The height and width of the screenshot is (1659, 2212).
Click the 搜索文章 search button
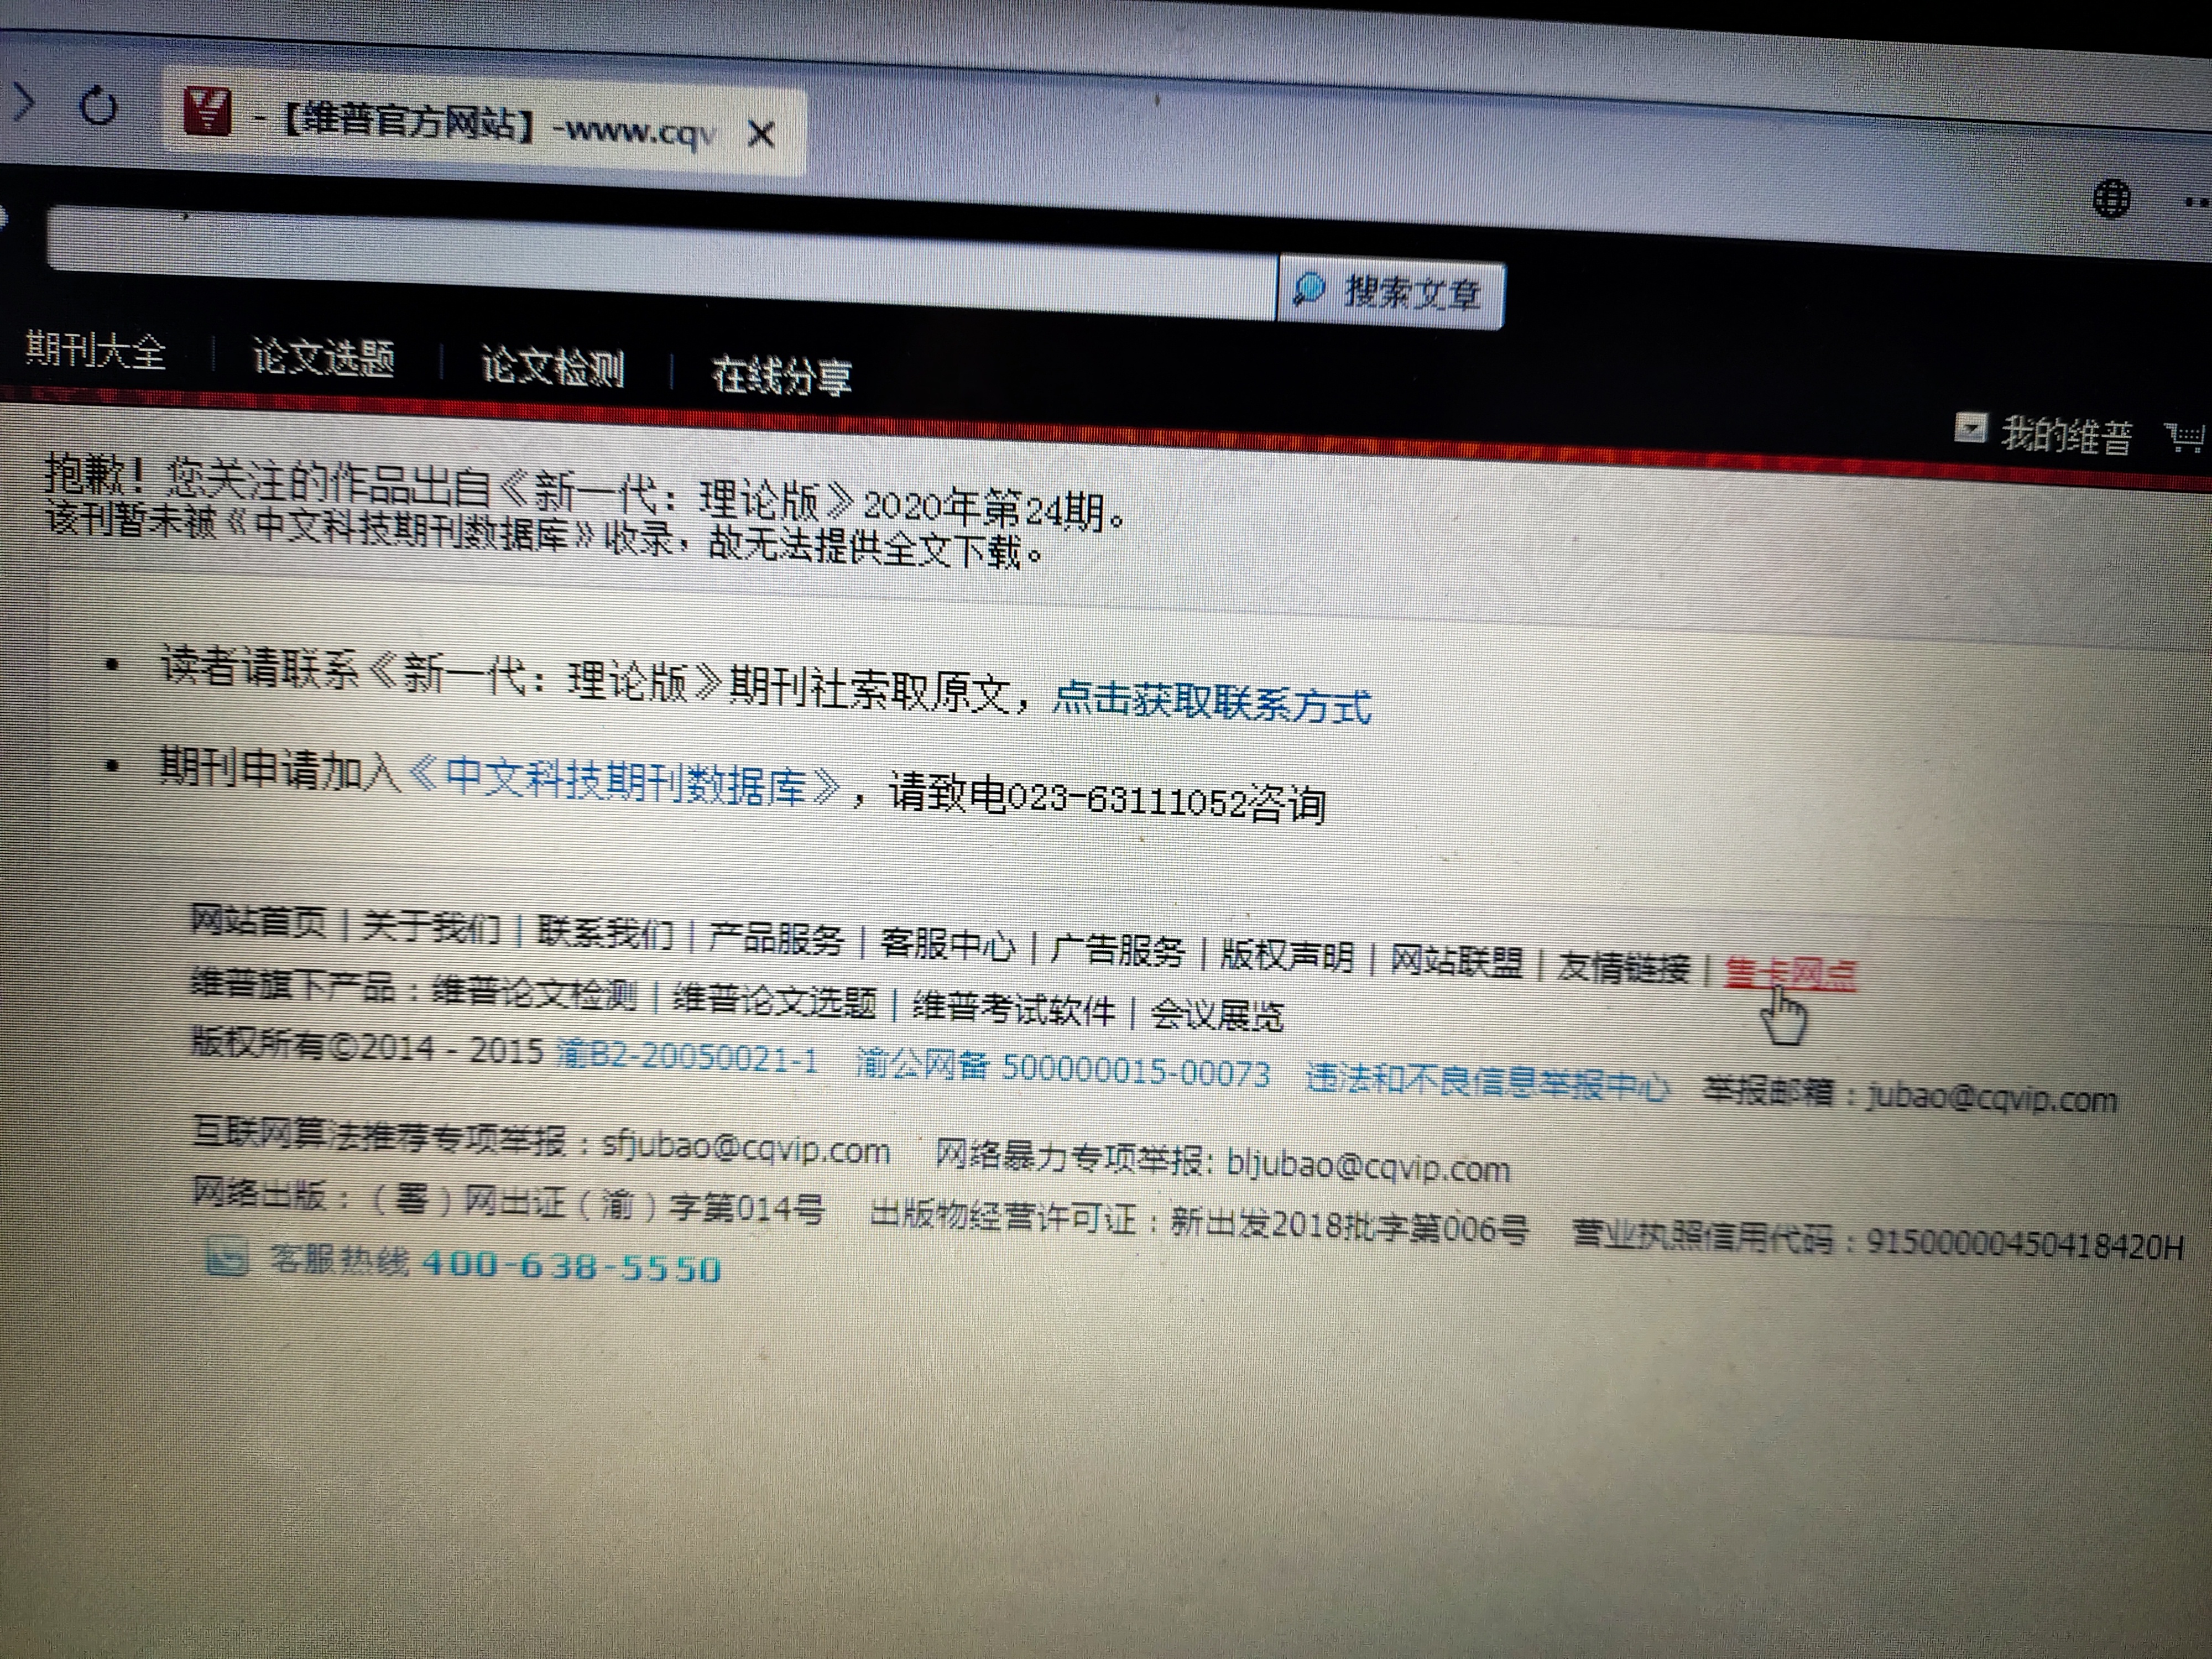tap(1391, 292)
